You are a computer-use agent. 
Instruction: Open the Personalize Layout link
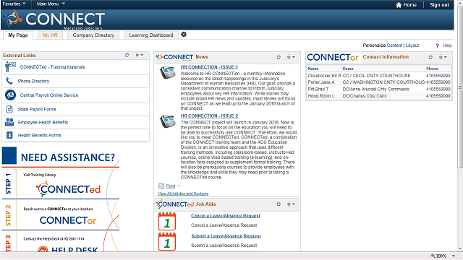(412, 45)
